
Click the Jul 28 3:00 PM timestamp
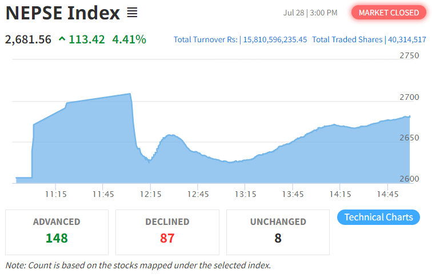click(310, 13)
